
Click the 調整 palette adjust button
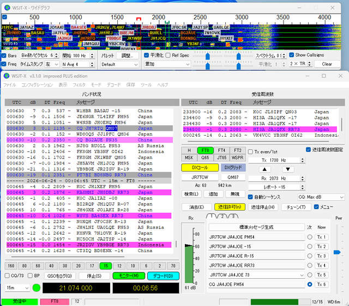[x=127, y=56]
